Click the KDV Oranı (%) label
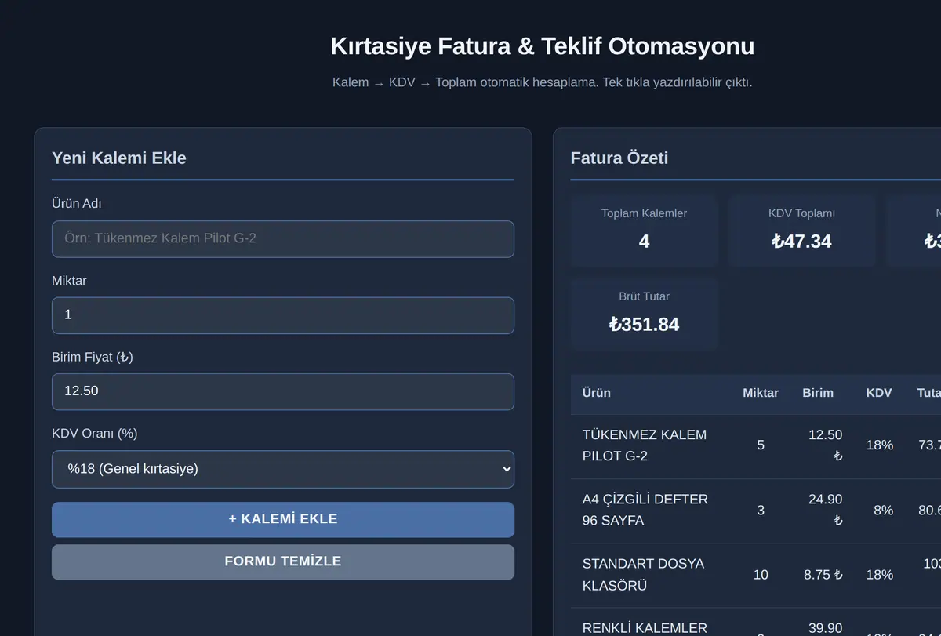Screen dimensions: 941x636 pos(95,434)
